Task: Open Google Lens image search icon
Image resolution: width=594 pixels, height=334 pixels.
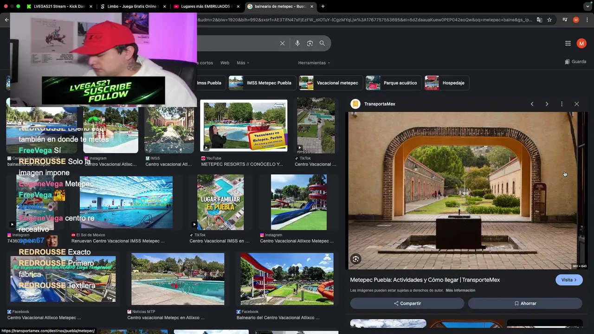Action: [x=310, y=43]
